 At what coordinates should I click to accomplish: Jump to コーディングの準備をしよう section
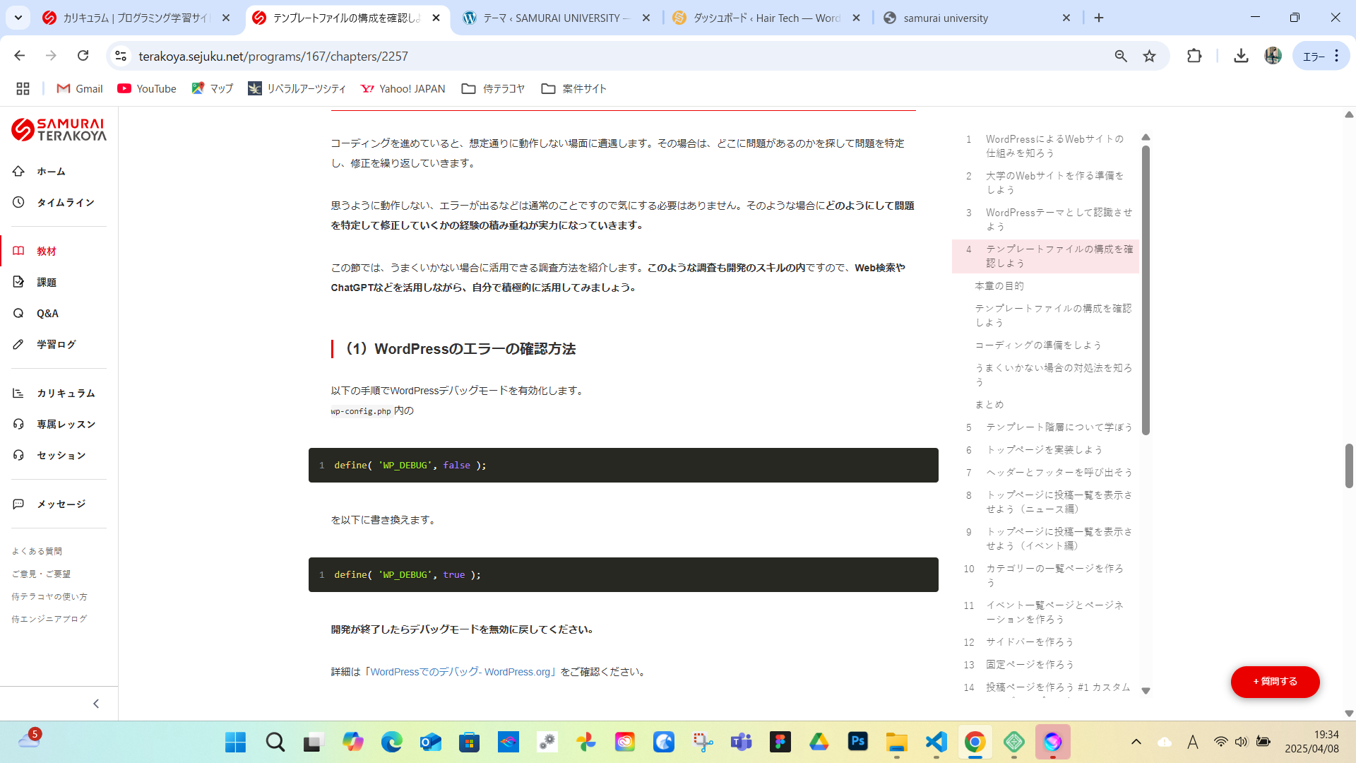point(1037,345)
